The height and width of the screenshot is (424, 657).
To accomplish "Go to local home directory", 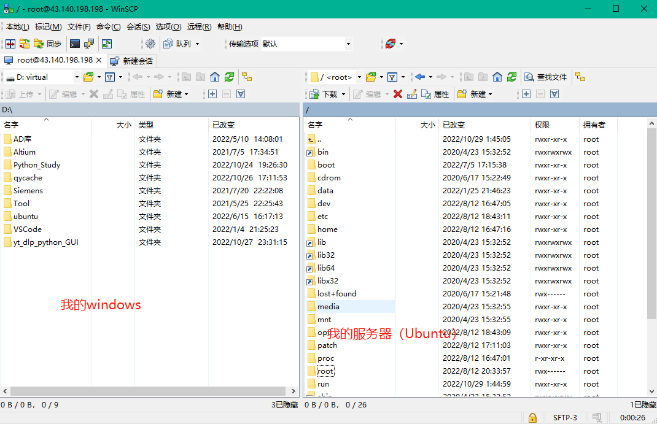I will (215, 77).
